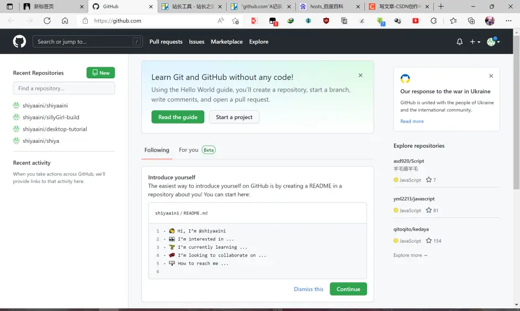Switch to the 新标签页 browser tab
Screen dimensions: 520x311
[x=54, y=6]
